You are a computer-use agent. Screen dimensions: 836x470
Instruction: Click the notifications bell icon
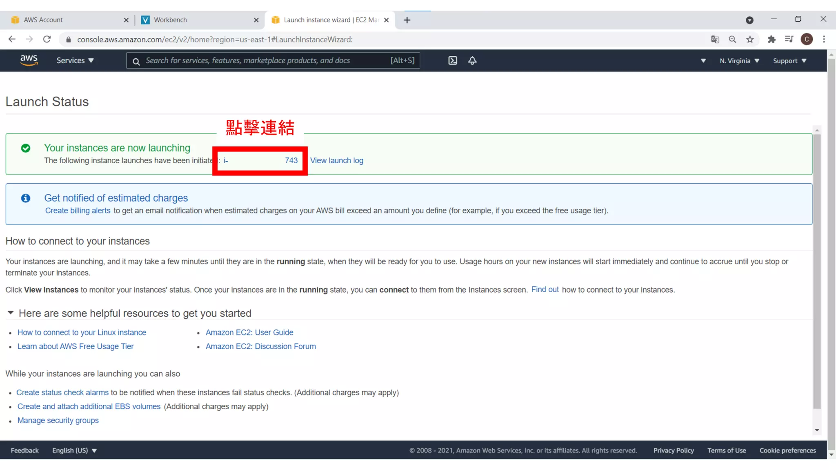click(472, 60)
